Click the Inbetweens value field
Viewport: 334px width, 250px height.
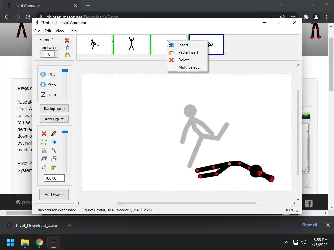[49, 54]
